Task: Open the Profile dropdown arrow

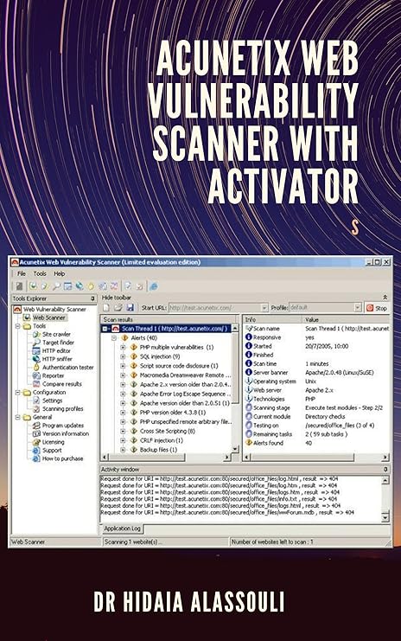Action: (x=358, y=307)
